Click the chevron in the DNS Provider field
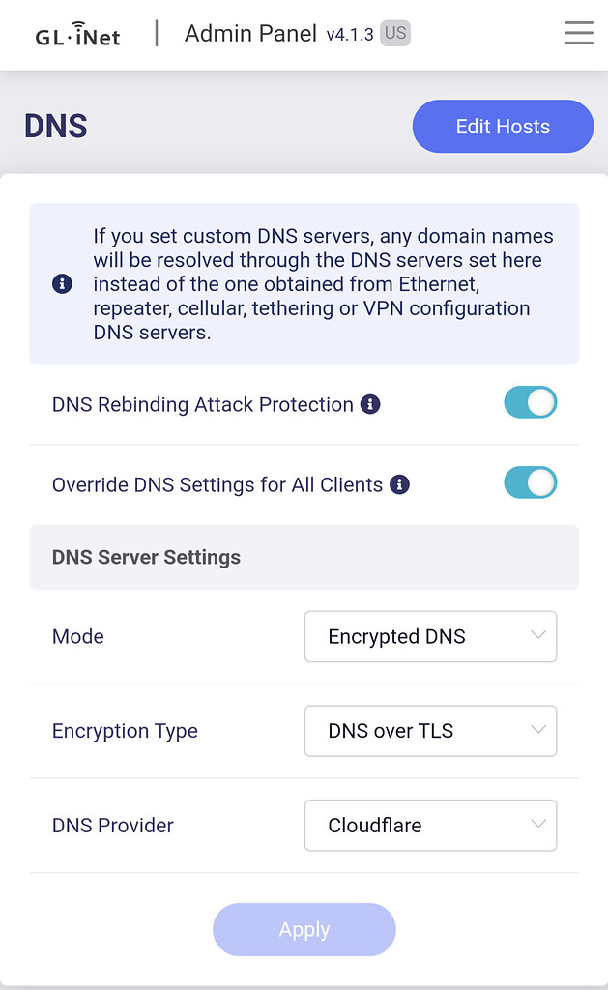608x990 pixels. coord(537,824)
